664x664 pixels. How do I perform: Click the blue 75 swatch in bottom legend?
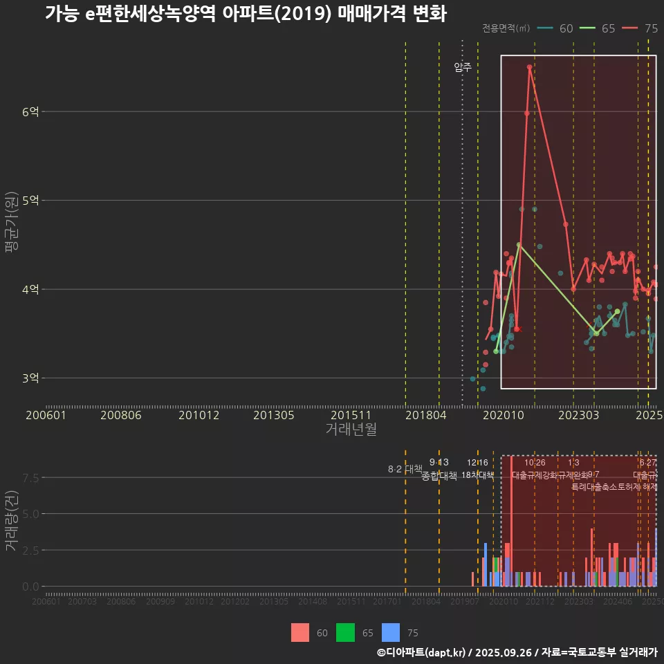tap(391, 632)
